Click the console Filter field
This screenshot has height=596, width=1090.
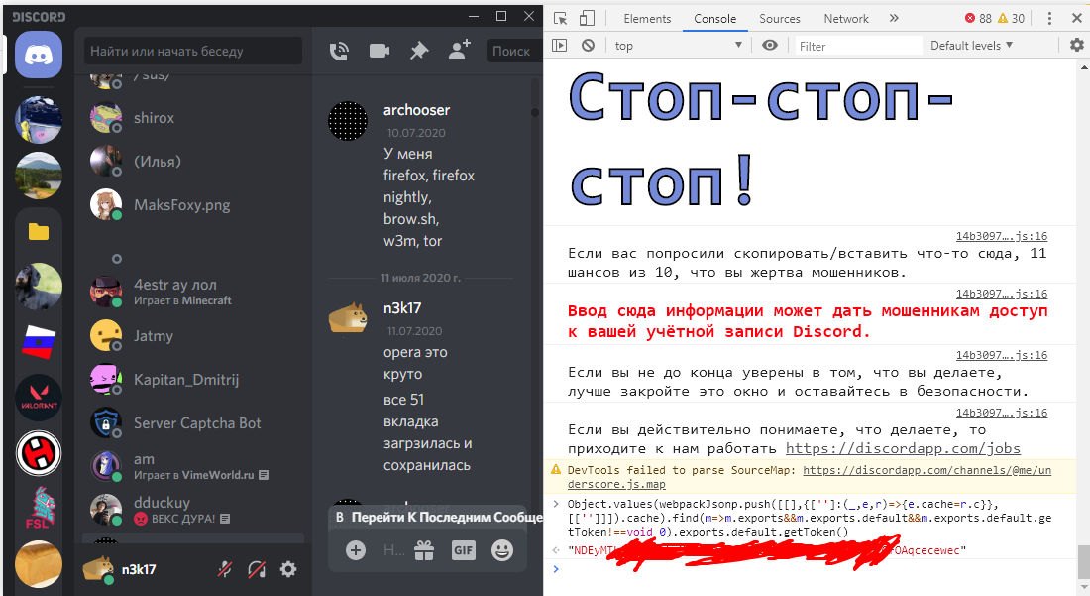click(858, 46)
